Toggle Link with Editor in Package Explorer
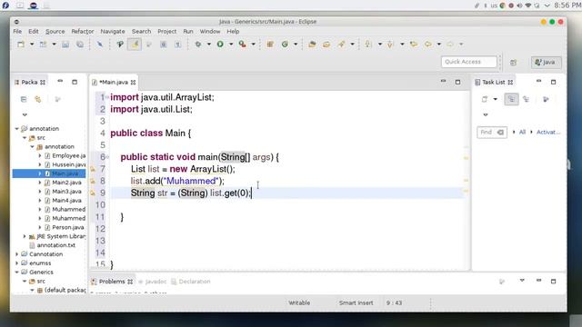The height and width of the screenshot is (327, 582). point(38,99)
